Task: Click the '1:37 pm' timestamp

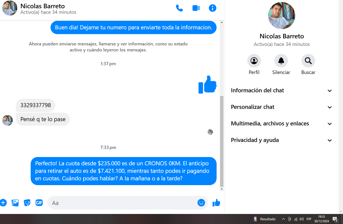Action: click(108, 64)
